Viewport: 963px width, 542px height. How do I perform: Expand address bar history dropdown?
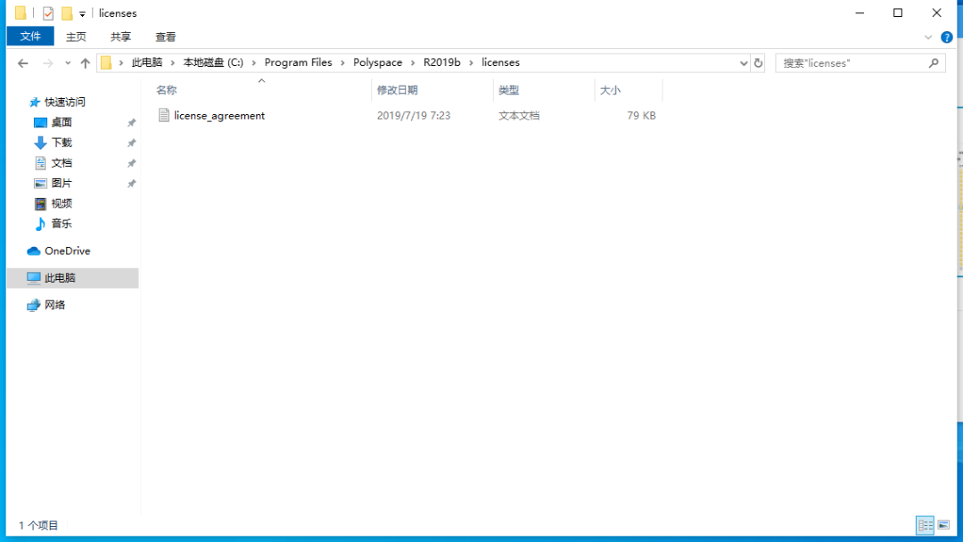[x=743, y=62]
